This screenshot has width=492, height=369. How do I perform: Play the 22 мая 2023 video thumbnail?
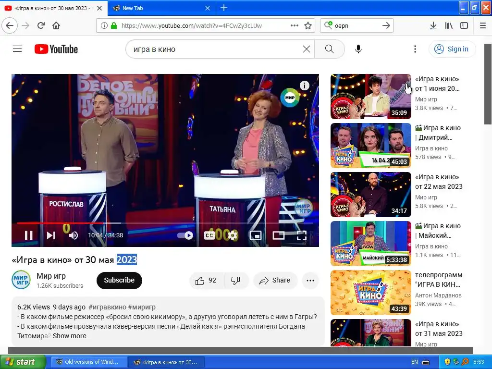click(370, 195)
